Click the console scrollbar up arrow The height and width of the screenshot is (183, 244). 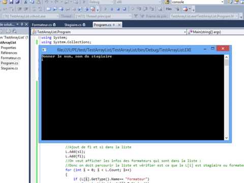226,57
